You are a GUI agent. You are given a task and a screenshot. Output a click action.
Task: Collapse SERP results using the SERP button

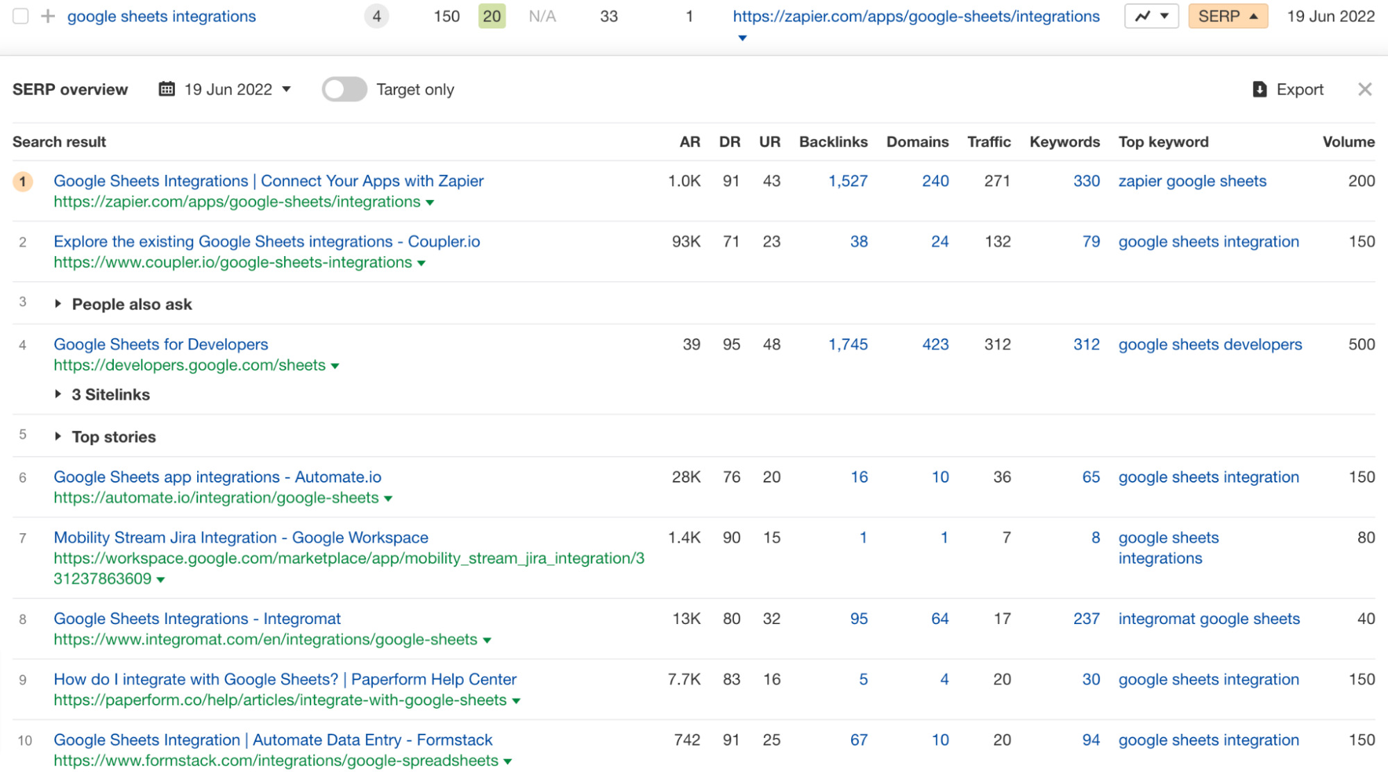click(1228, 16)
